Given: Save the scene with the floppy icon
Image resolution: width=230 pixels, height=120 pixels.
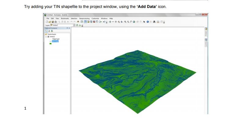Looking at the screenshot, I should coord(53,22).
